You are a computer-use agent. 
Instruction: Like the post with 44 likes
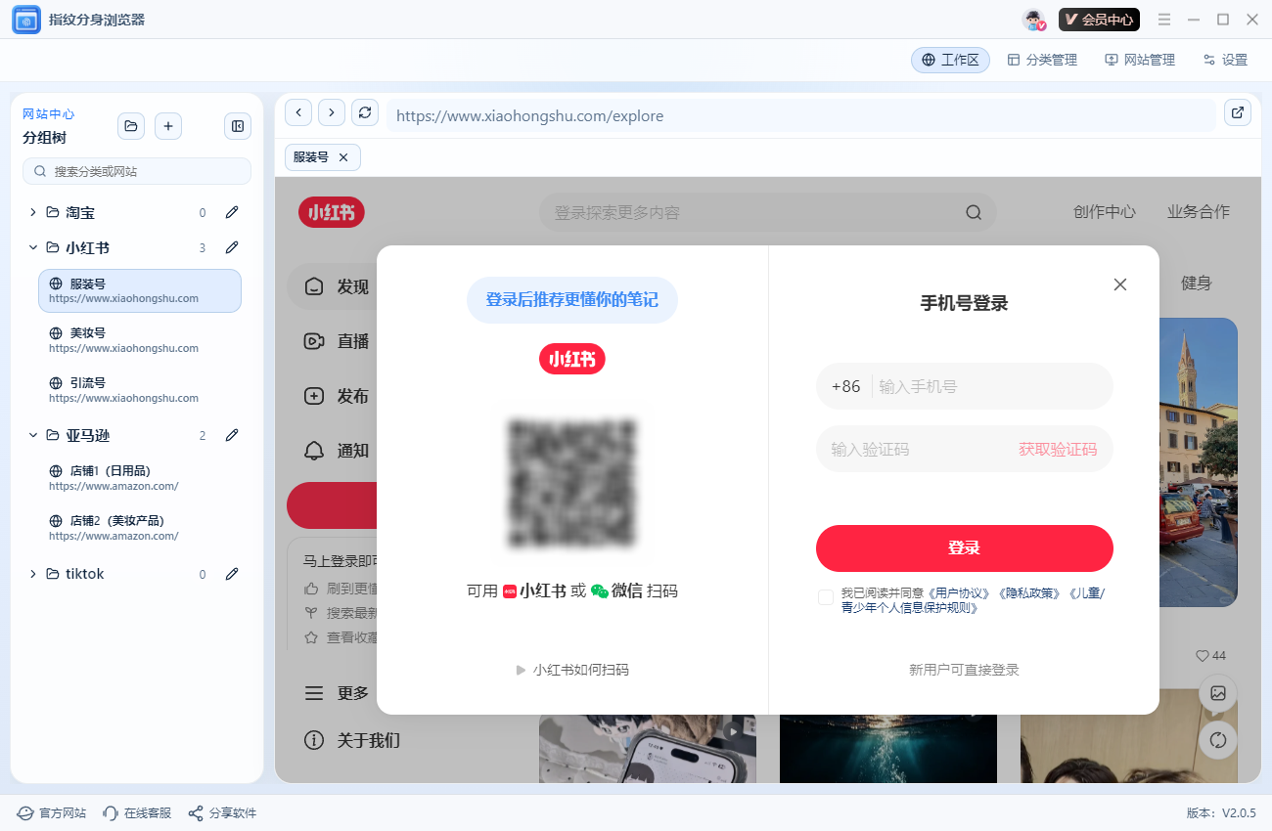1210,655
